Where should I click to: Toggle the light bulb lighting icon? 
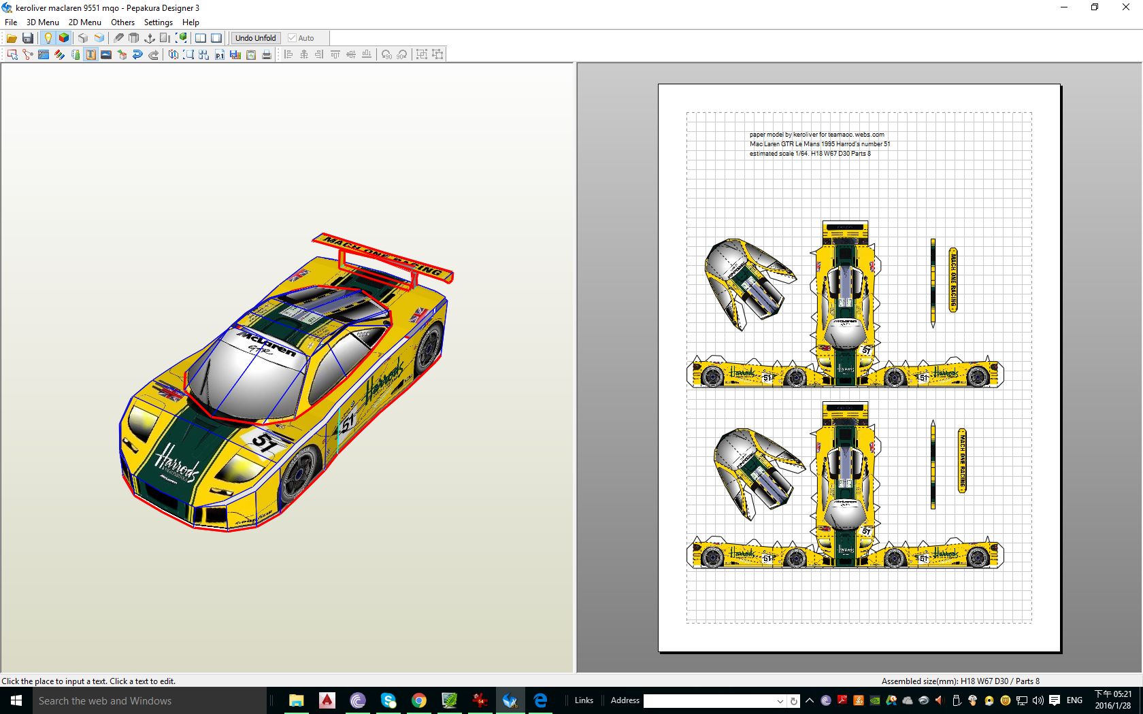tap(48, 38)
